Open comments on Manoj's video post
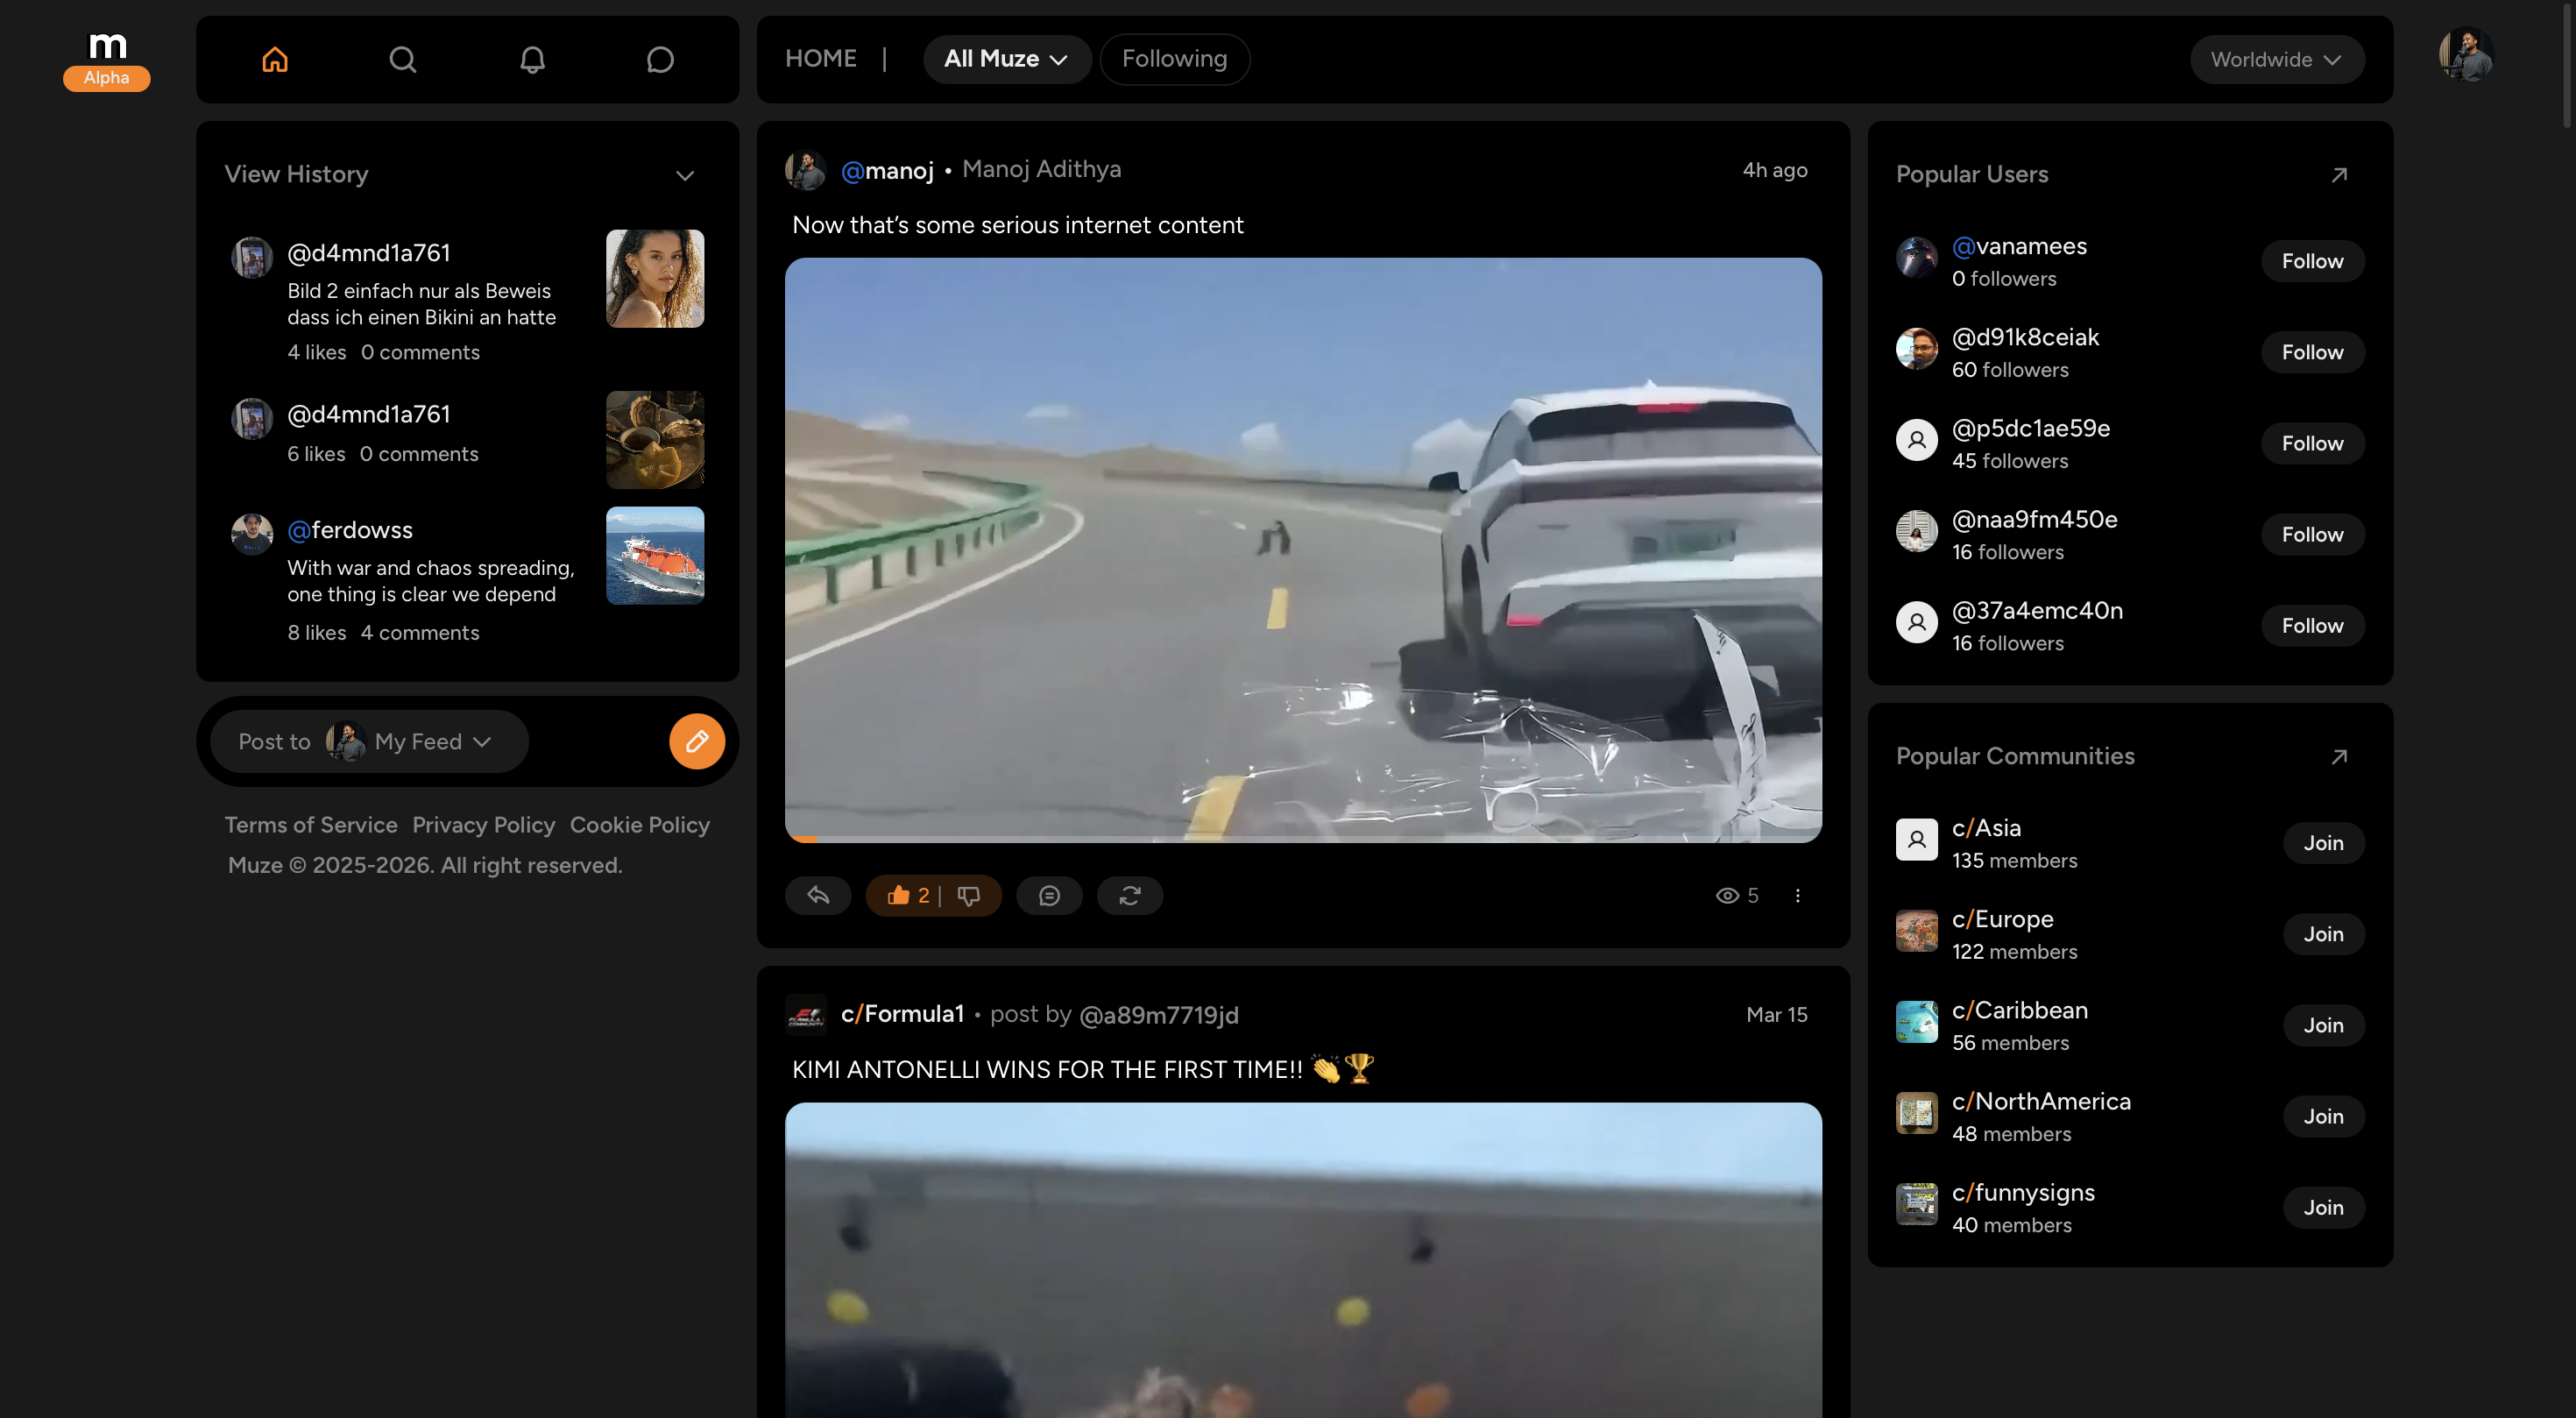 pos(1049,895)
